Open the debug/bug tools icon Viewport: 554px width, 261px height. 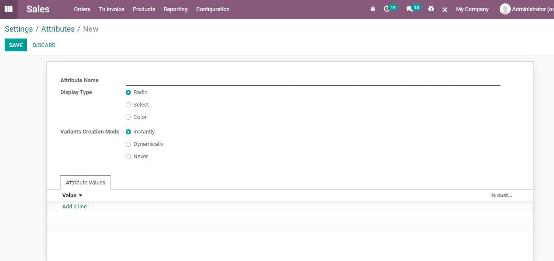point(373,9)
